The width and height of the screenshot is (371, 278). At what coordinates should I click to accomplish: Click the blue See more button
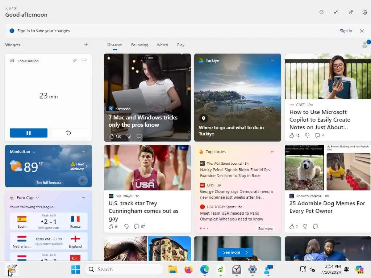[x=234, y=252]
